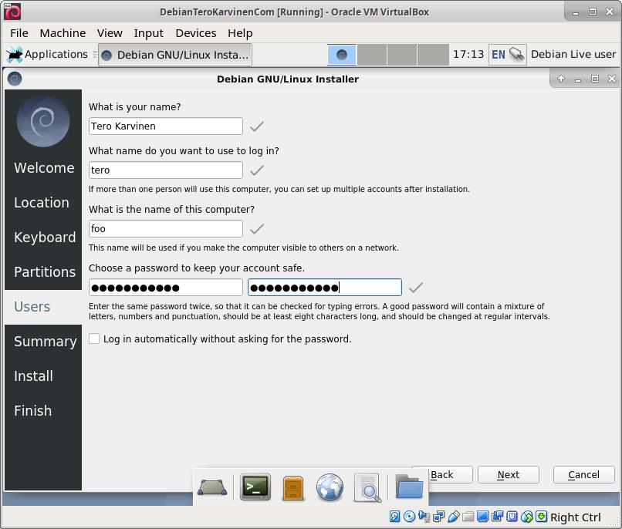The height and width of the screenshot is (529, 622).
Task: Open the Debian Live user menu
Action: pyautogui.click(x=573, y=55)
